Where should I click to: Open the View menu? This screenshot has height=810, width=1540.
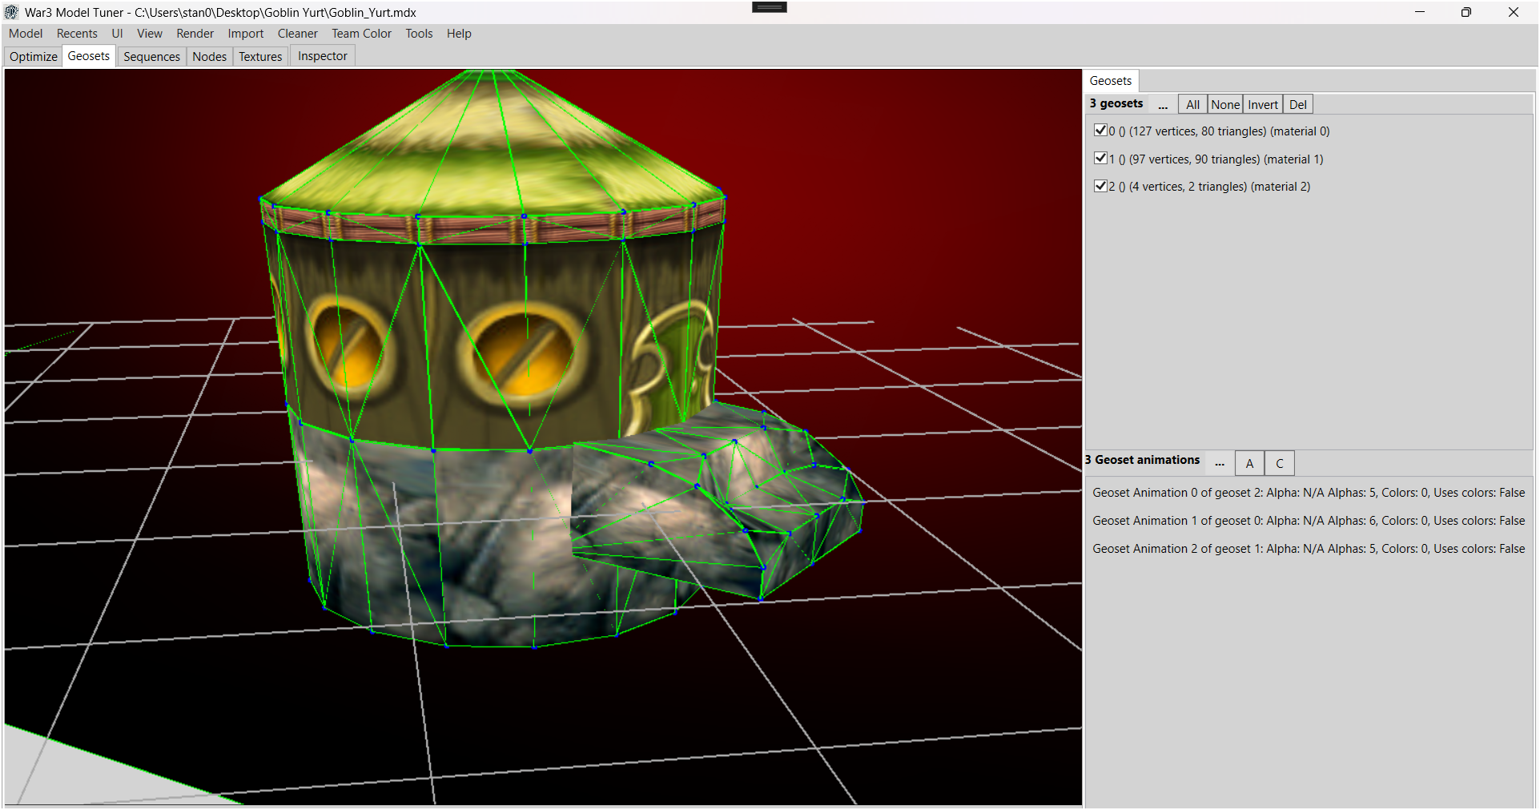point(150,34)
